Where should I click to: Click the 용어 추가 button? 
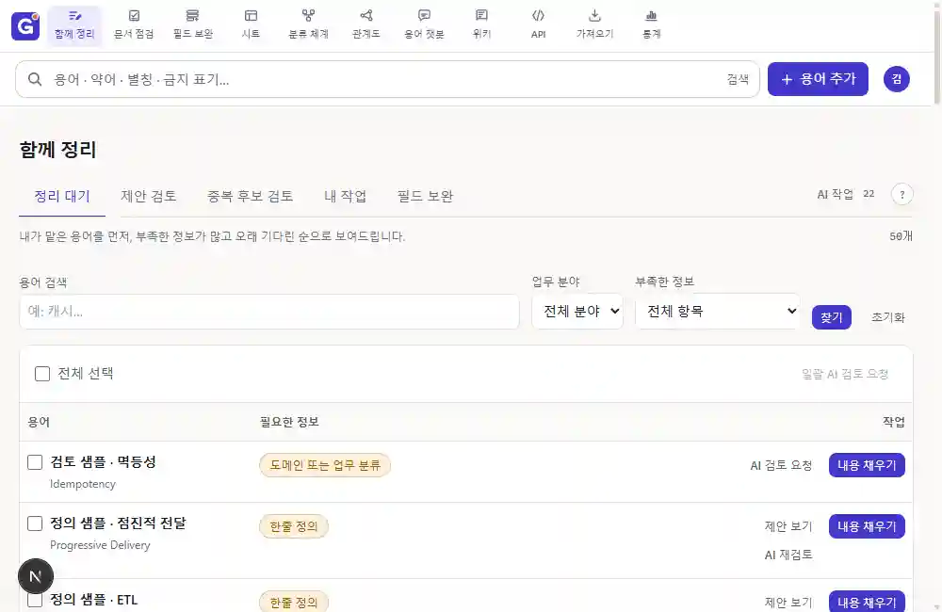tap(818, 79)
